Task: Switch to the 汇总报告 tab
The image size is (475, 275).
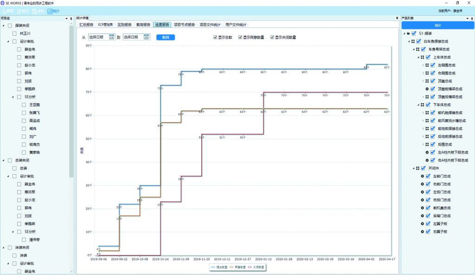Action: point(86,25)
